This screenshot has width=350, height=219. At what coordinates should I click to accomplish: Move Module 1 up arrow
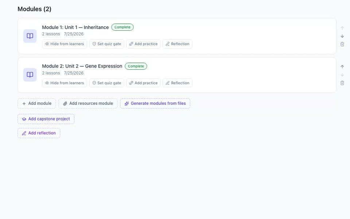(x=342, y=28)
